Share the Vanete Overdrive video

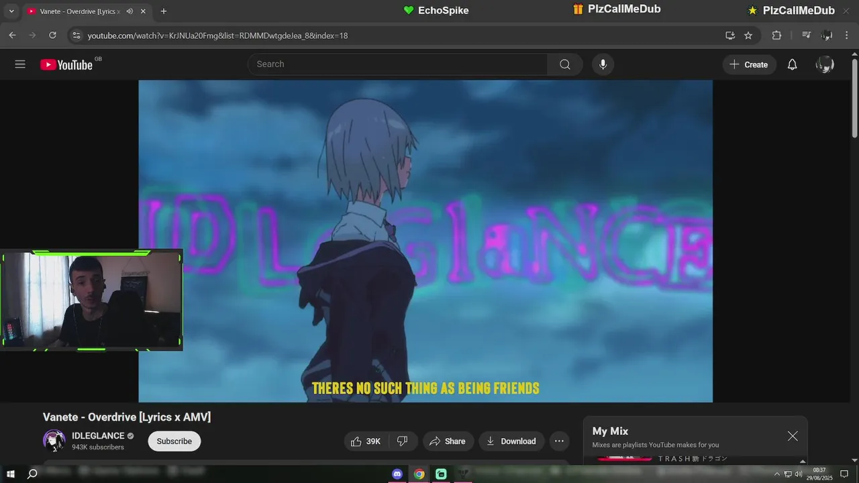click(x=448, y=441)
